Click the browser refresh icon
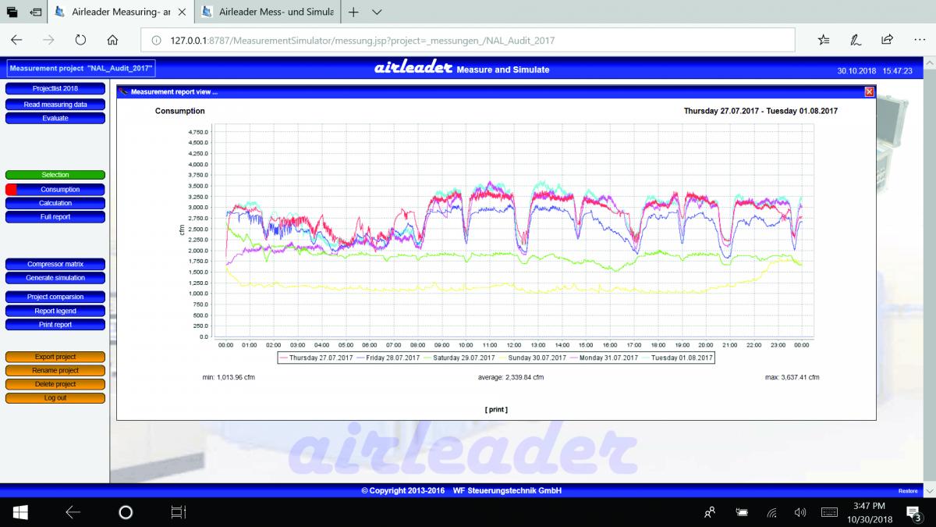This screenshot has height=527, width=936. pos(80,40)
